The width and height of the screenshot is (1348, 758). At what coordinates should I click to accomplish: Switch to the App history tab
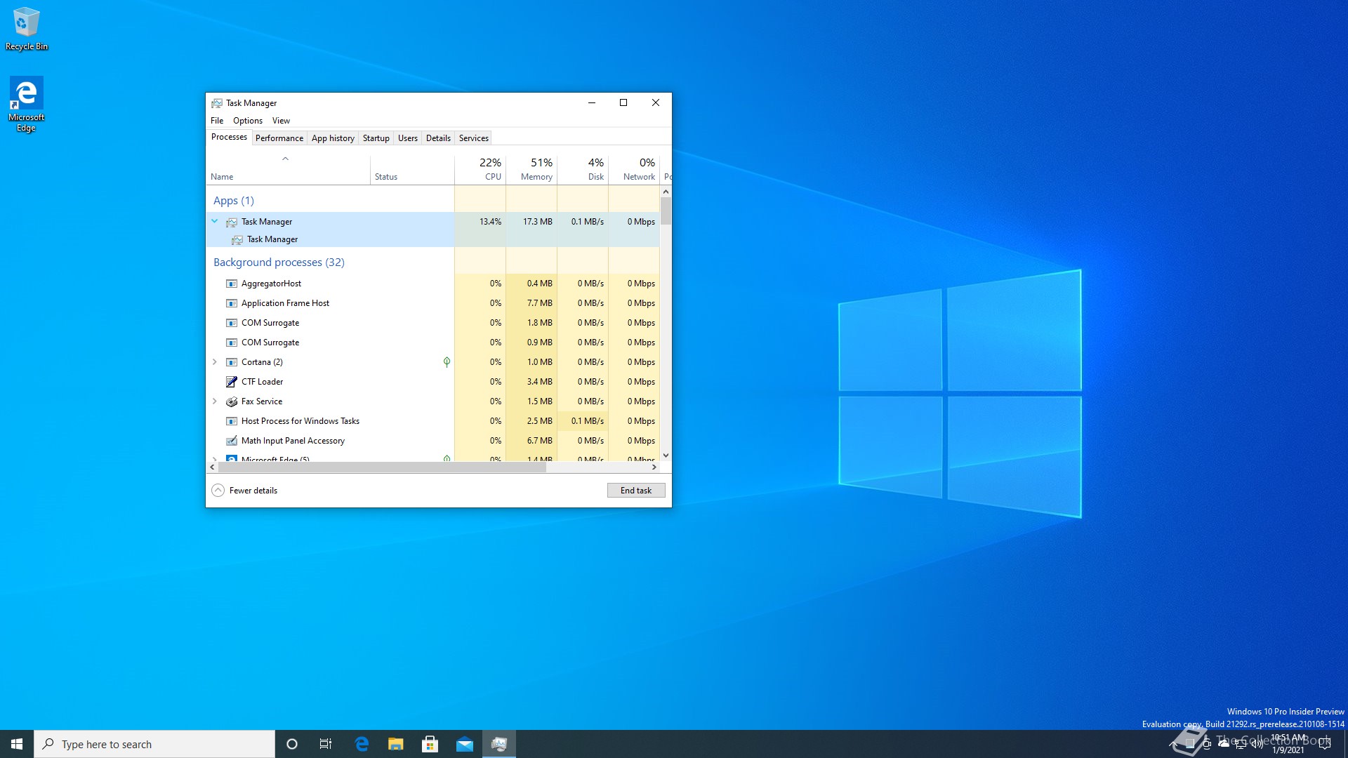tap(333, 138)
